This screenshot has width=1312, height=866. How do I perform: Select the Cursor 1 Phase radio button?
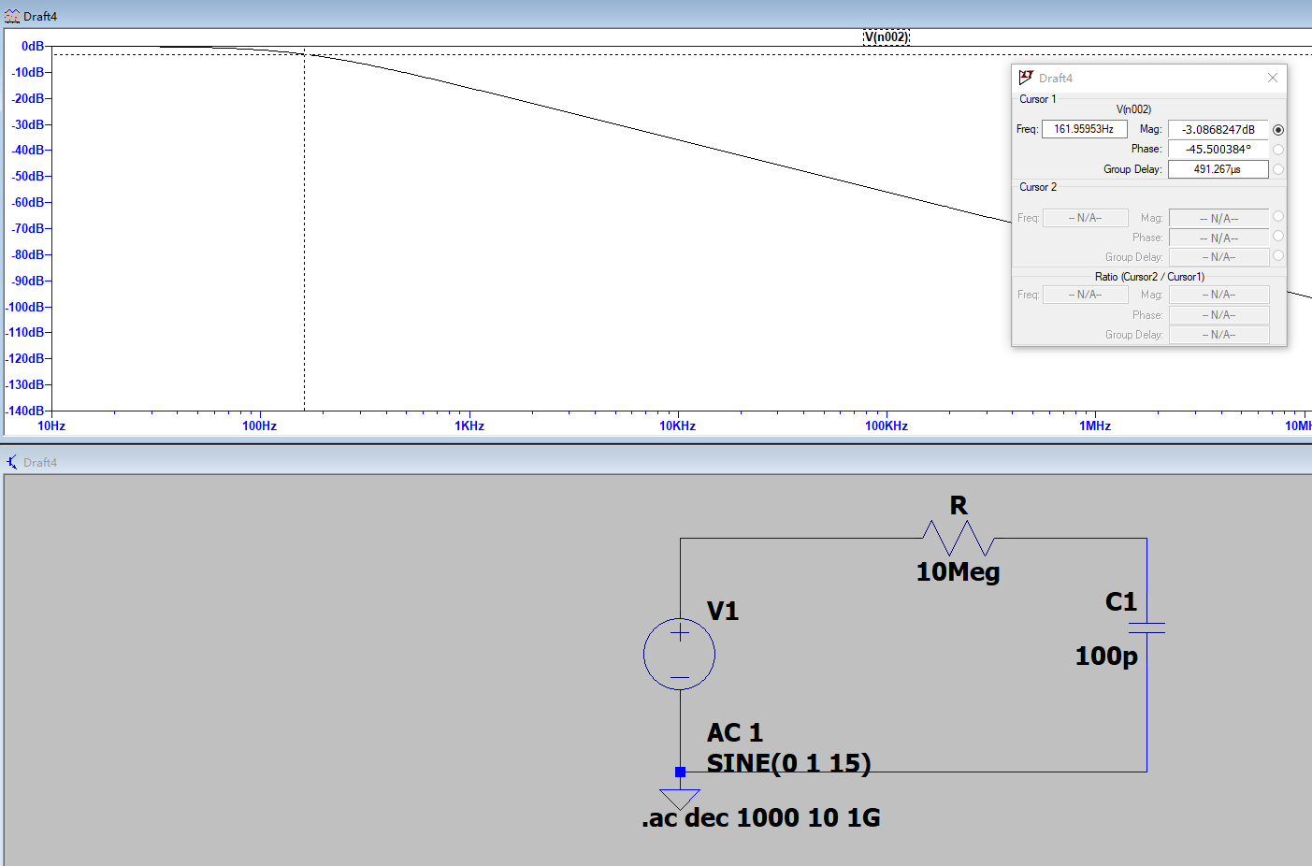click(1278, 150)
